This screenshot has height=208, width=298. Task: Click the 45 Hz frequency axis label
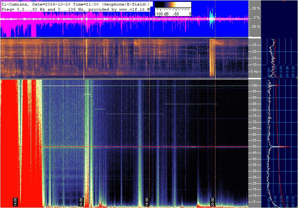254,153
